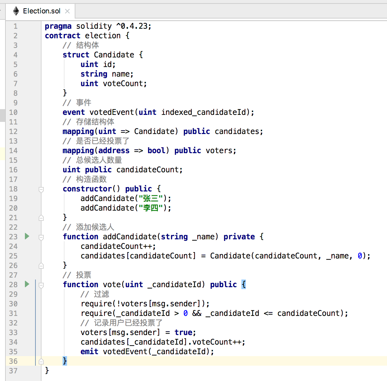Click comment '// 事件' on line 9

point(77,103)
